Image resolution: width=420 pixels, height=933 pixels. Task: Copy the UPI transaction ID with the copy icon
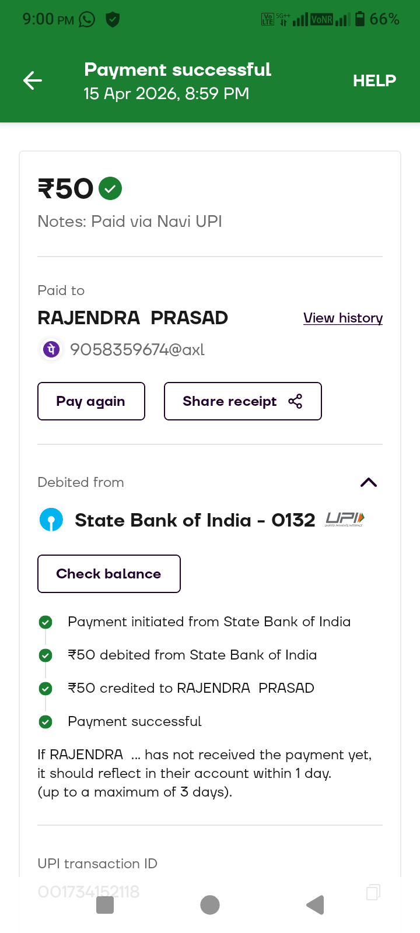point(373,892)
